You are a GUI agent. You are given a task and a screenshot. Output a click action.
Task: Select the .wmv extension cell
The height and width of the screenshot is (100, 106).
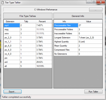pyautogui.click(x=12, y=34)
